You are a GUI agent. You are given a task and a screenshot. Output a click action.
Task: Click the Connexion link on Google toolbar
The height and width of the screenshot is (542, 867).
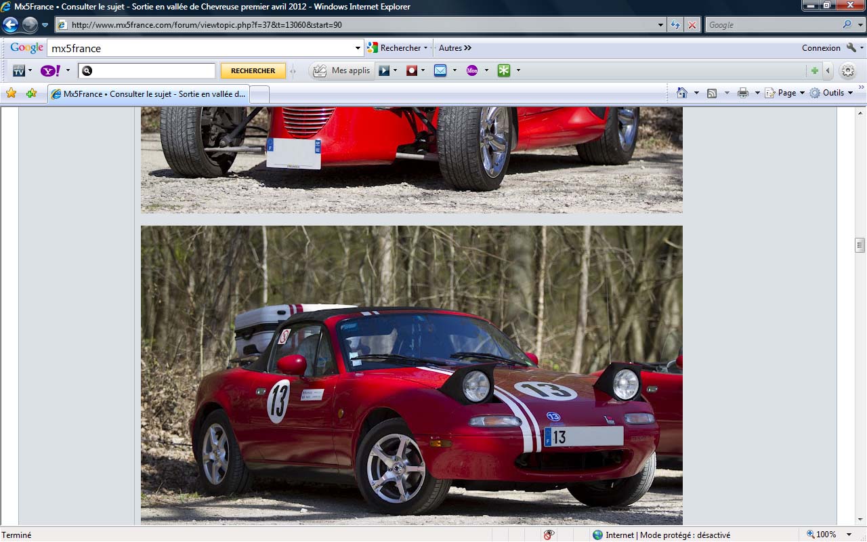(821, 48)
